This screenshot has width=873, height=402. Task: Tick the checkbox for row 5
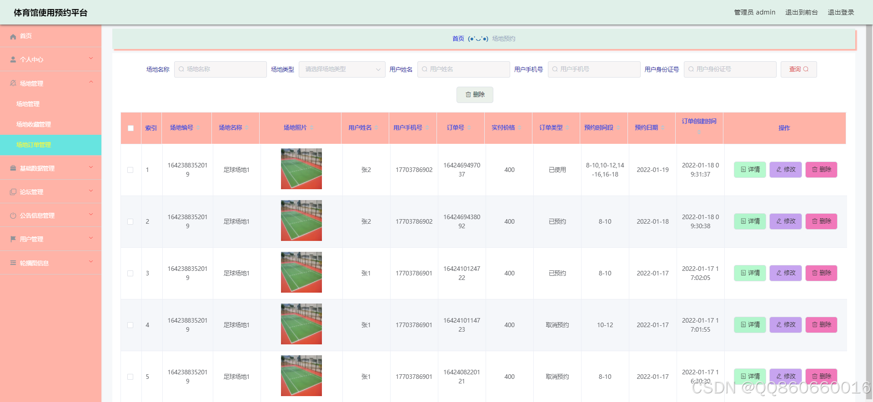[x=130, y=377]
